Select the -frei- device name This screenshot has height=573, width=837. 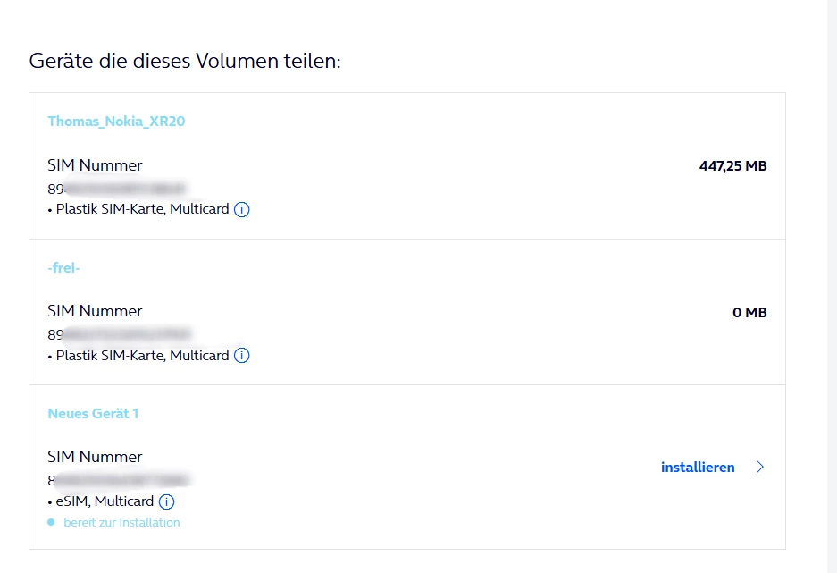[64, 267]
